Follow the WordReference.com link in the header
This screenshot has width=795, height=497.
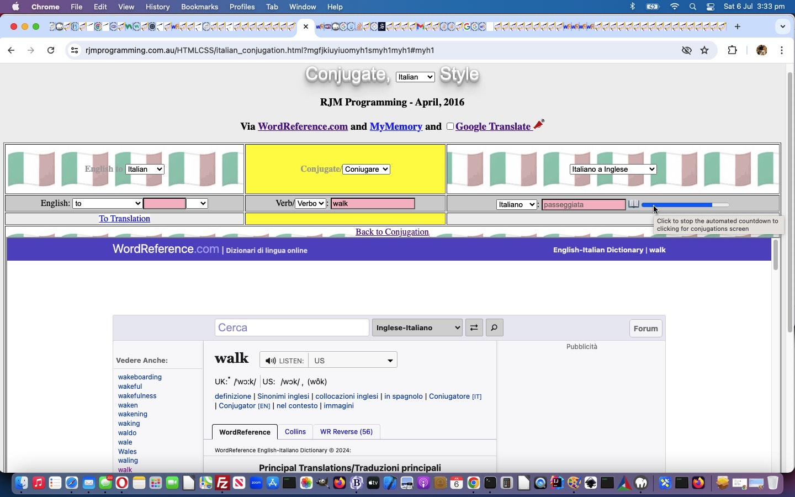tap(303, 126)
